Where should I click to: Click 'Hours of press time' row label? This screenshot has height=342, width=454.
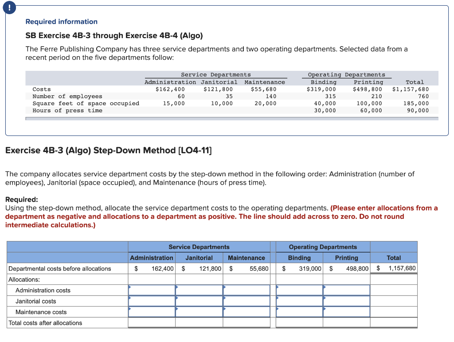[x=67, y=110]
